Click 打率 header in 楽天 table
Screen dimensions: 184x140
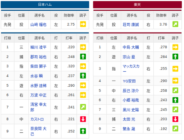[x=161, y=38]
